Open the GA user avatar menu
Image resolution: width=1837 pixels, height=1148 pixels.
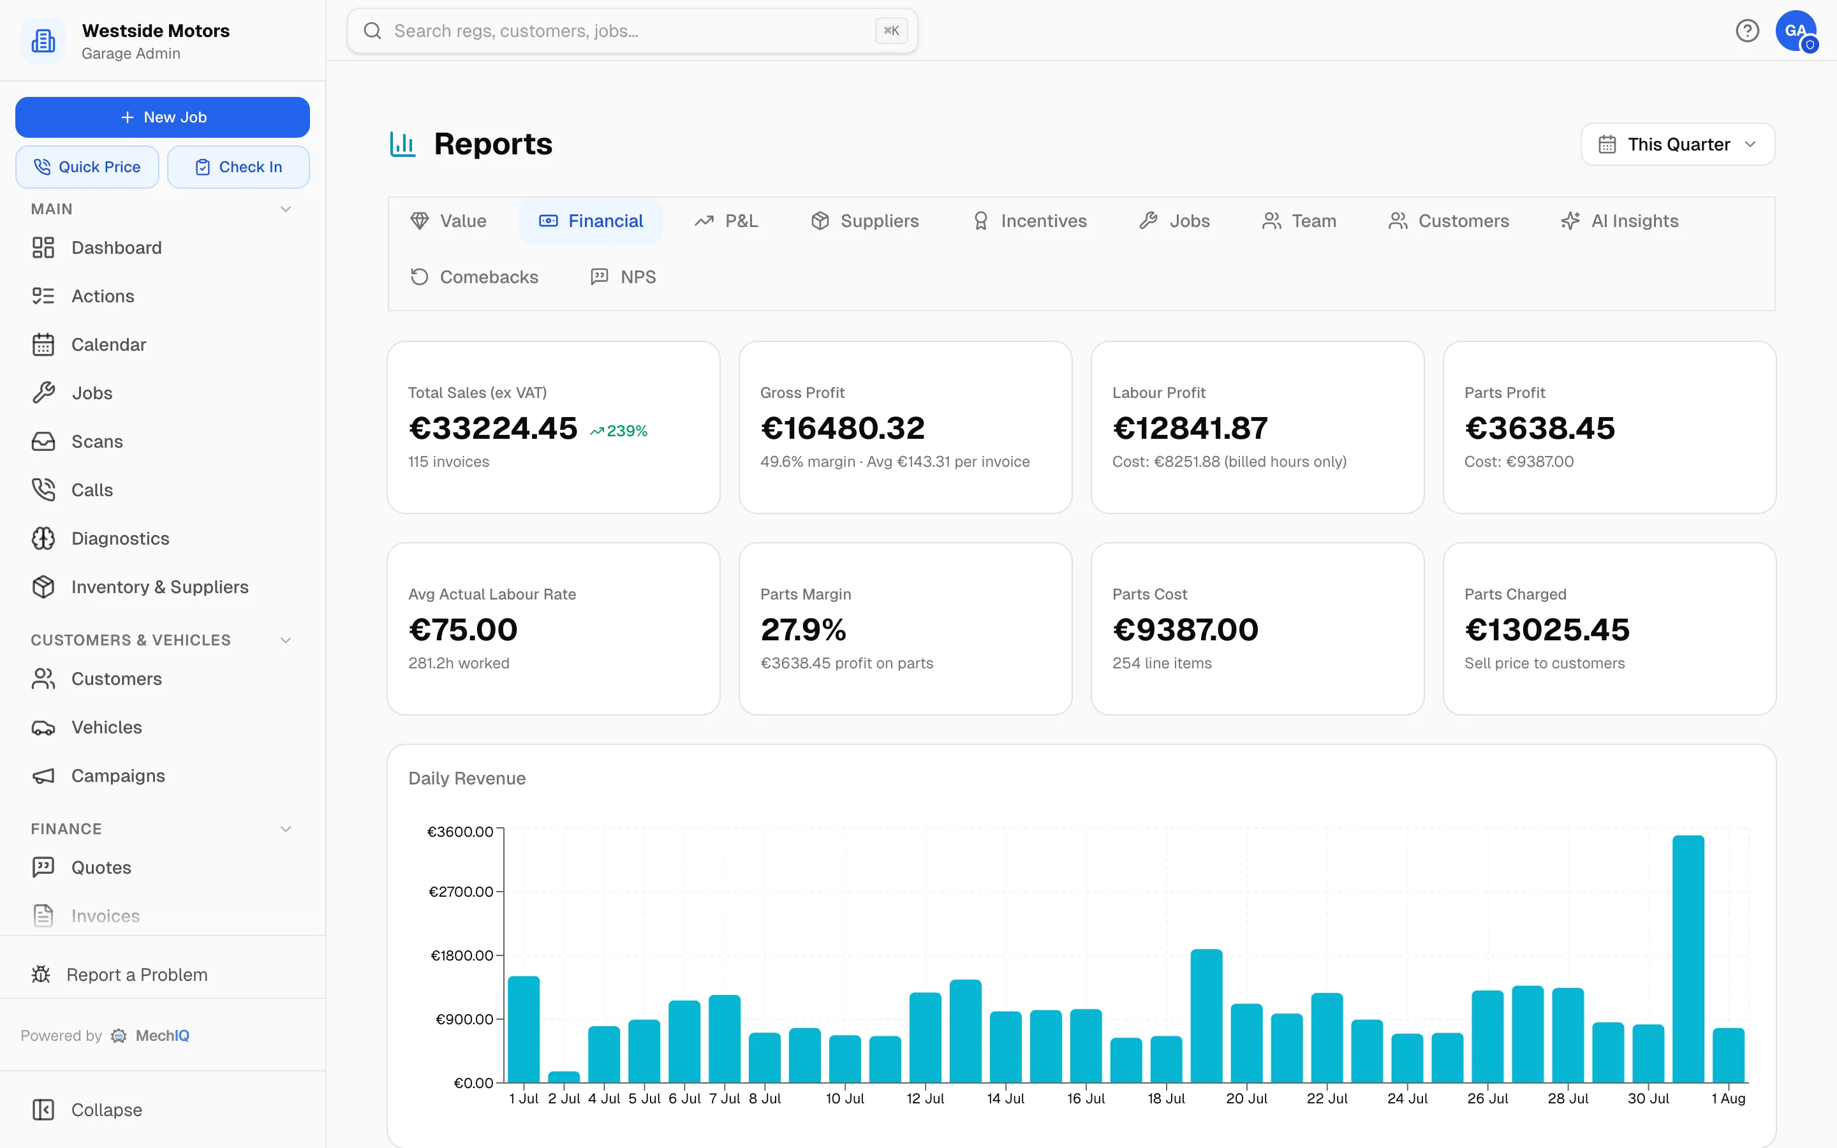point(1796,31)
